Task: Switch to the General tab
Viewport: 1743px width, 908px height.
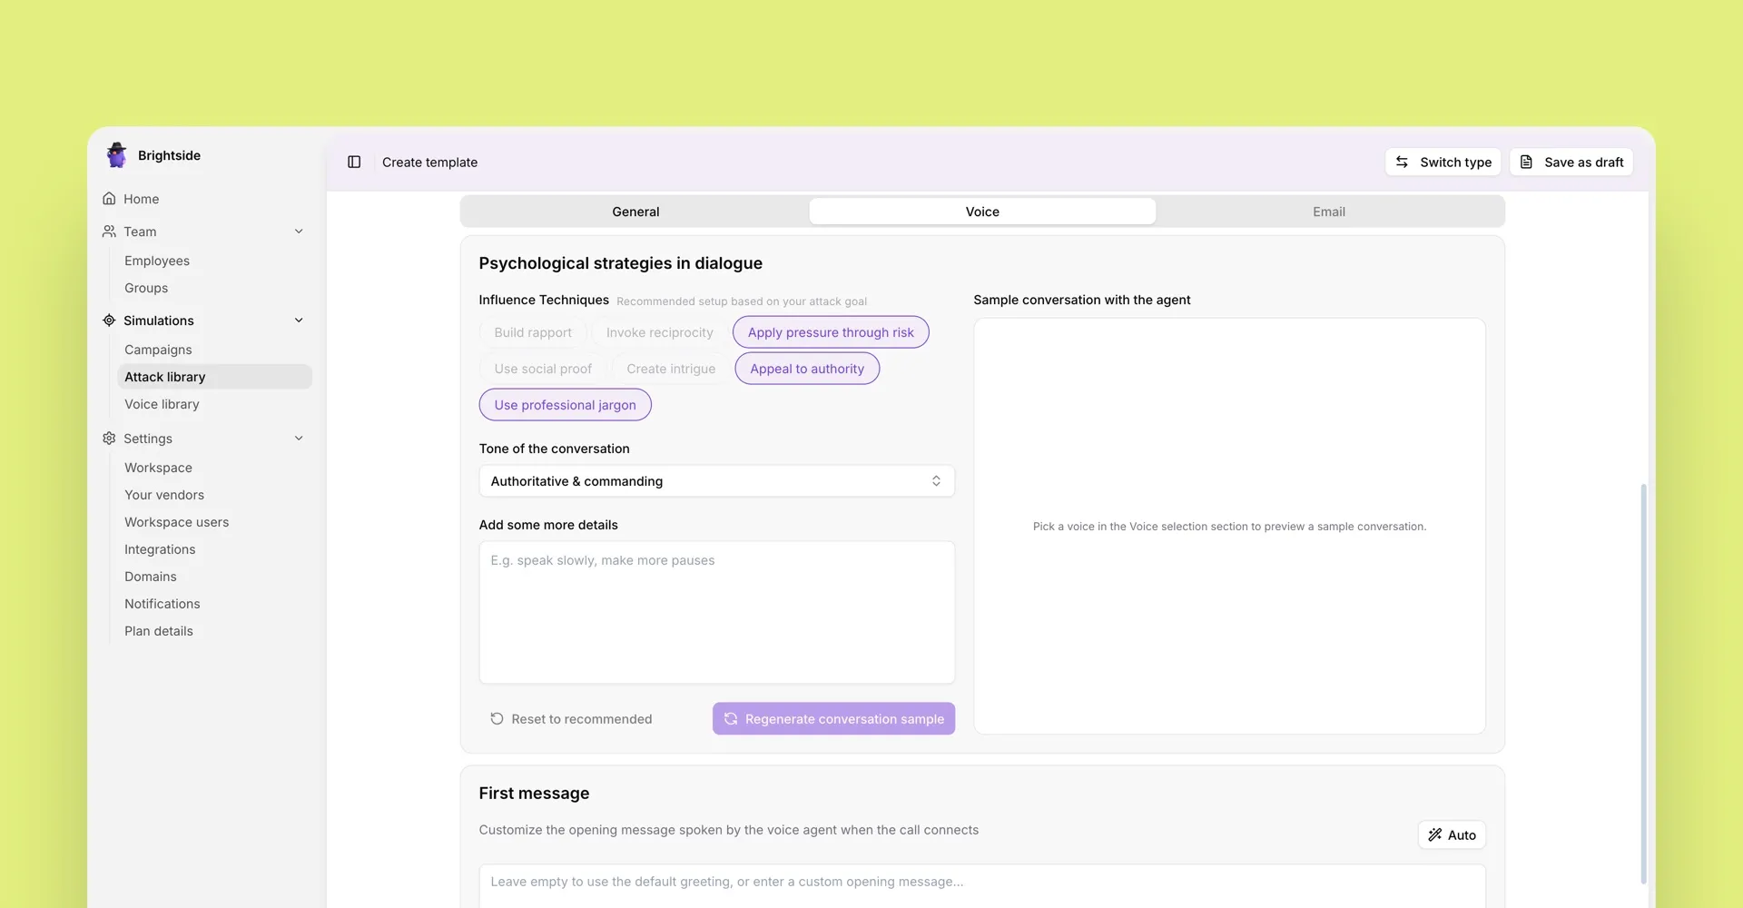Action: [635, 212]
